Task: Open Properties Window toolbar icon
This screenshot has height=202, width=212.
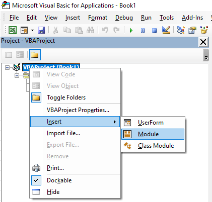Action: [192, 30]
